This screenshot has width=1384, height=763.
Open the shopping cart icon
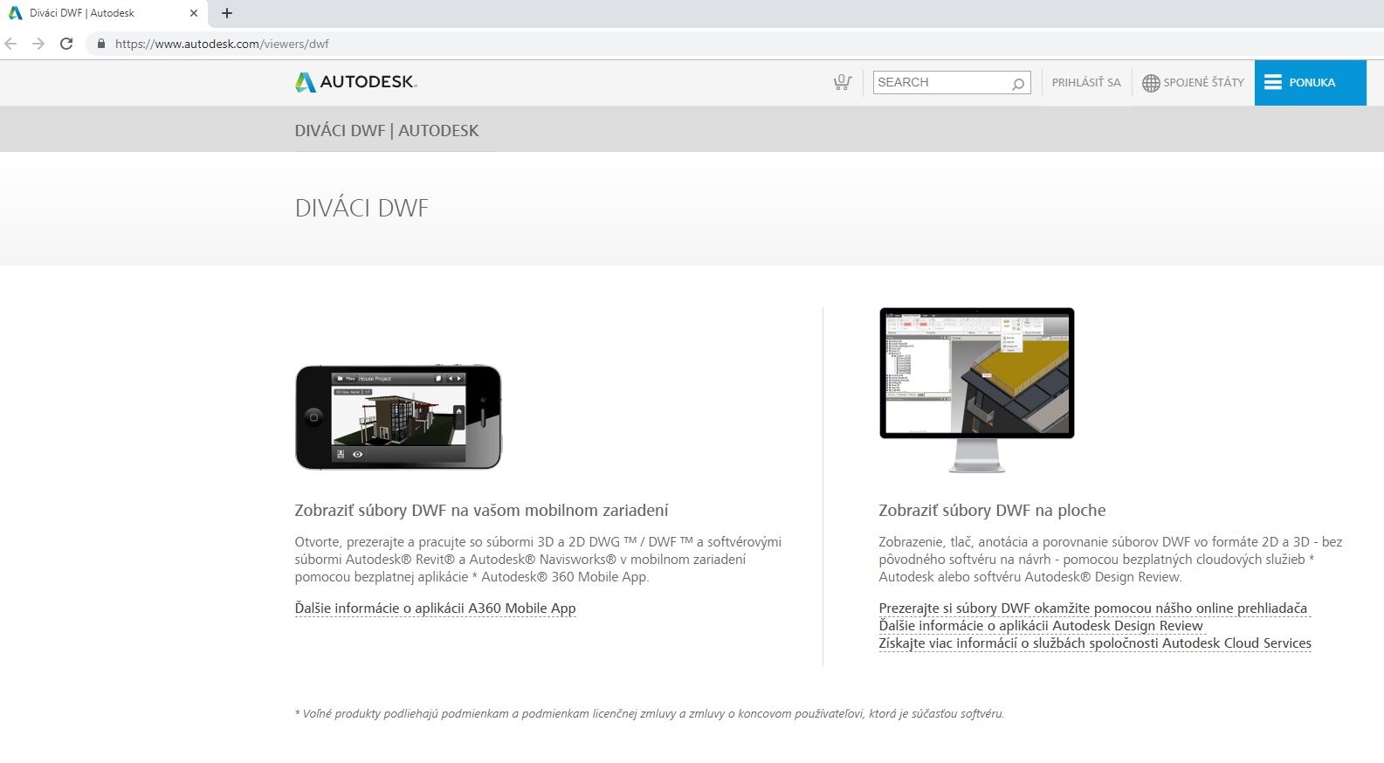[x=842, y=82]
